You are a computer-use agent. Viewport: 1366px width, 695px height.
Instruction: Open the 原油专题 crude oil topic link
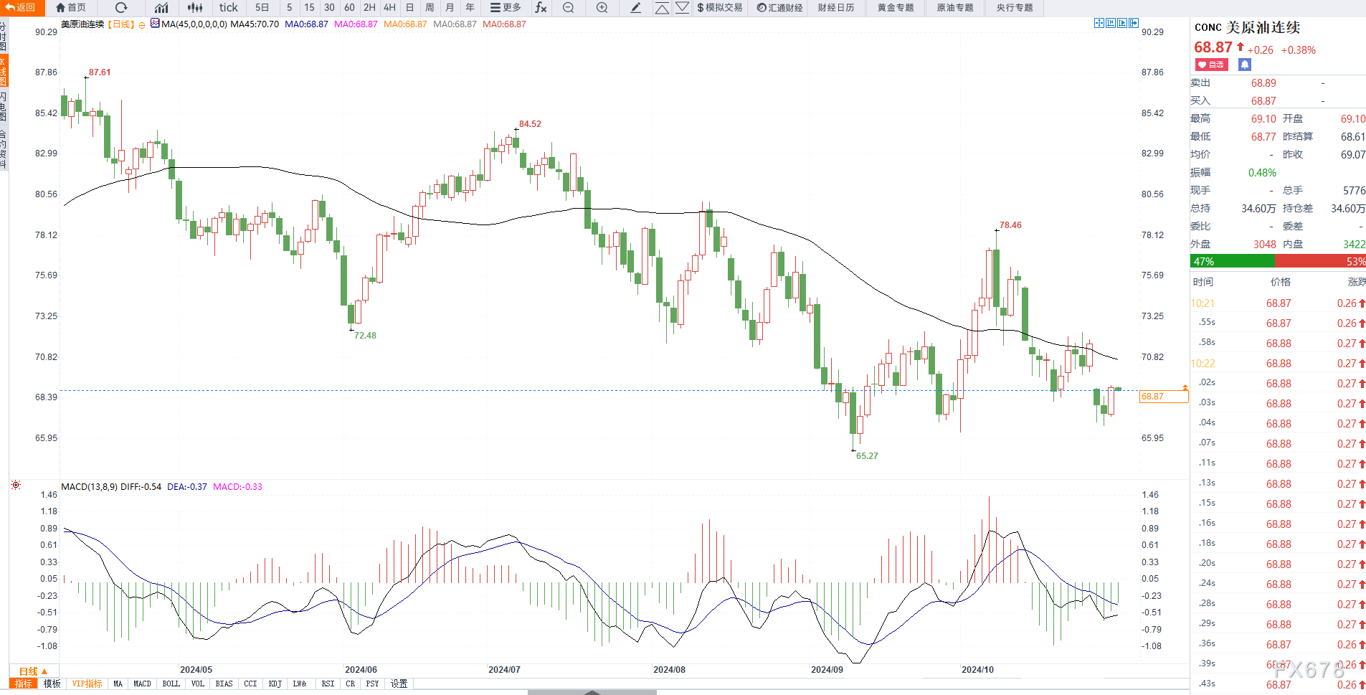click(x=954, y=8)
